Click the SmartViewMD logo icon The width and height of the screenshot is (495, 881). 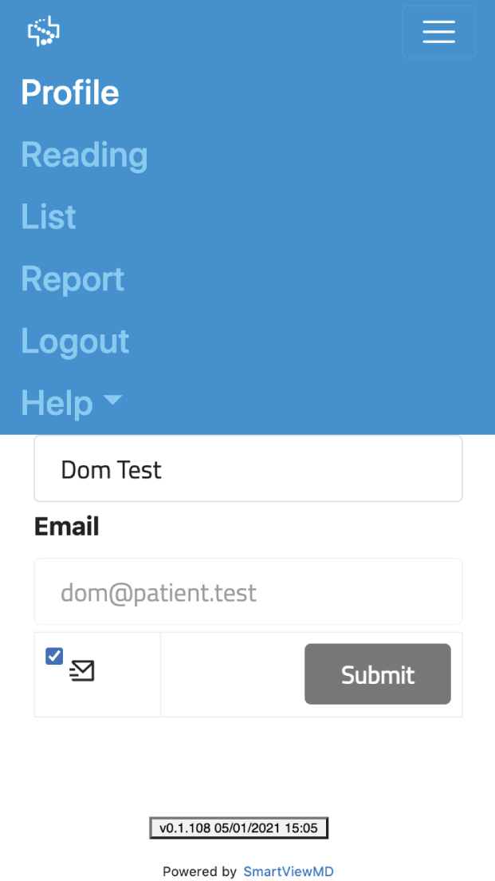[44, 31]
